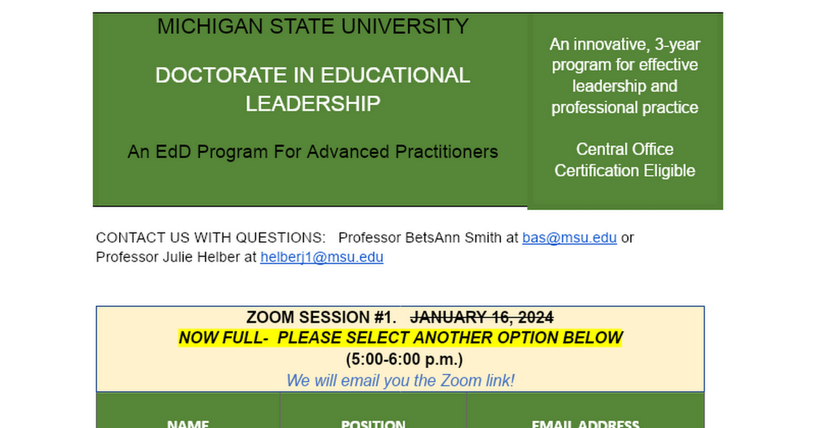Viewport: 816px width, 428px height.
Task: Click the struck-through JANUARY 16, 2024 date
Action: pyautogui.click(x=481, y=317)
